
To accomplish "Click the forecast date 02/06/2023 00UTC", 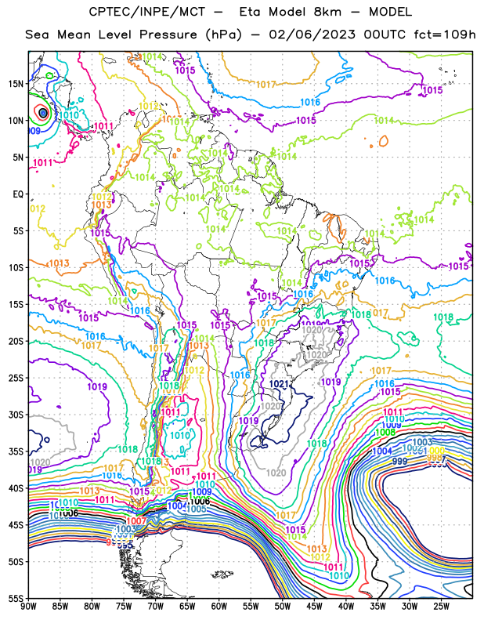I will click(338, 34).
